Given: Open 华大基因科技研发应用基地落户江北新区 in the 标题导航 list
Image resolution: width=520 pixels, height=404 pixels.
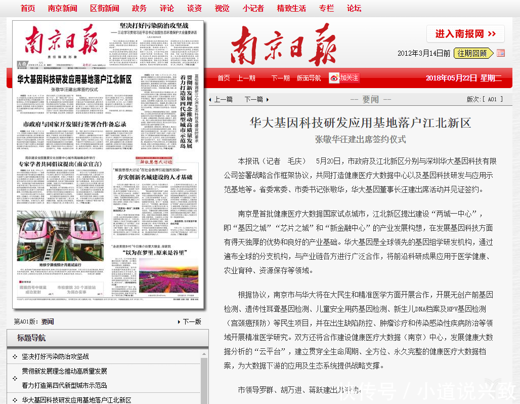Looking at the screenshot, I should (76, 400).
